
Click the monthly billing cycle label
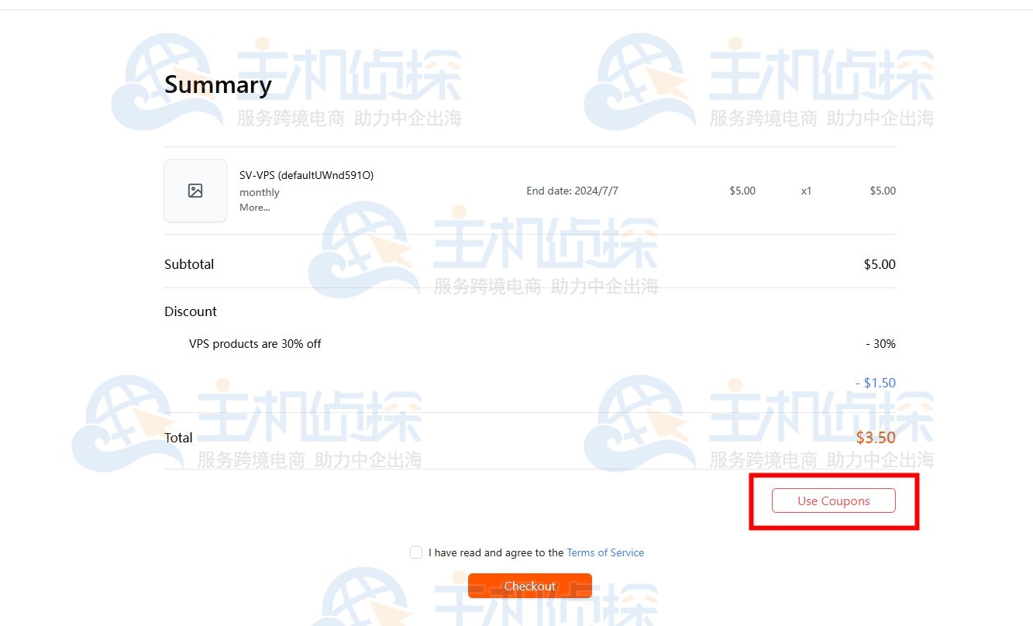(260, 192)
